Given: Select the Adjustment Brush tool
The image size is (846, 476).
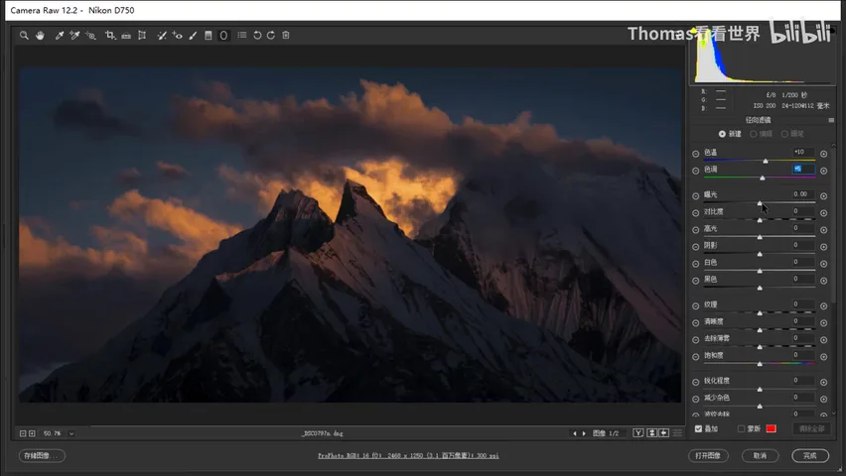Looking at the screenshot, I should pos(193,35).
